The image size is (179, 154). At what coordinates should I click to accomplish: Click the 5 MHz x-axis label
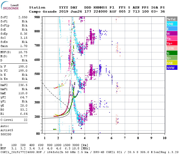tap(98, 138)
